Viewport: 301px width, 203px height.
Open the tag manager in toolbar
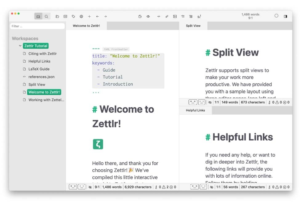pyautogui.click(x=73, y=16)
